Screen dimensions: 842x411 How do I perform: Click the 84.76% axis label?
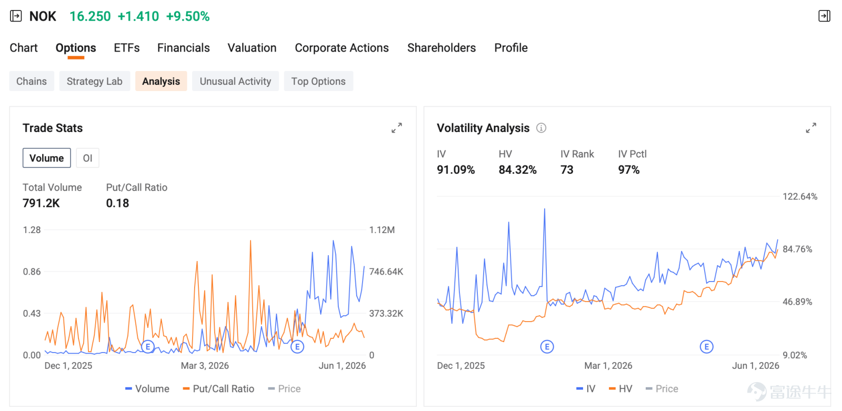coord(797,249)
